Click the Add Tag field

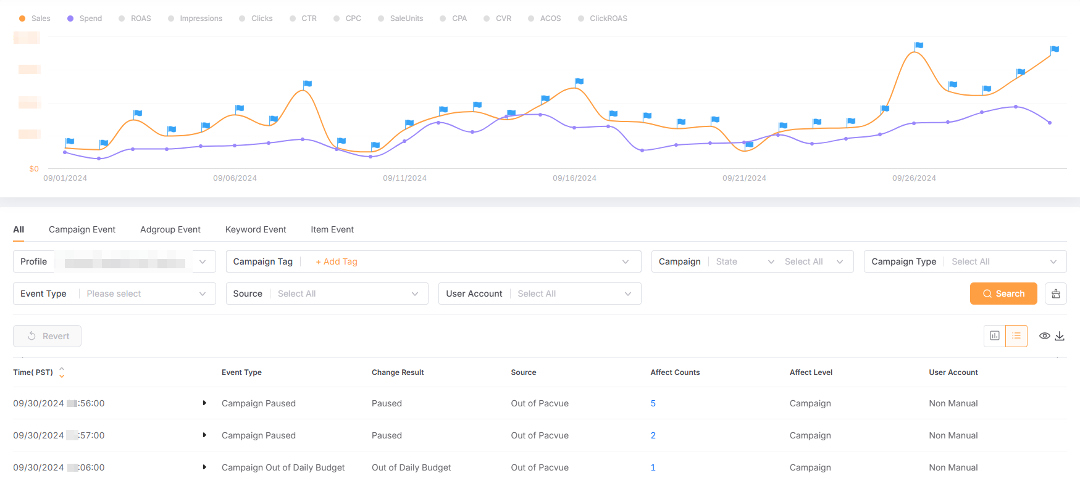tap(337, 262)
